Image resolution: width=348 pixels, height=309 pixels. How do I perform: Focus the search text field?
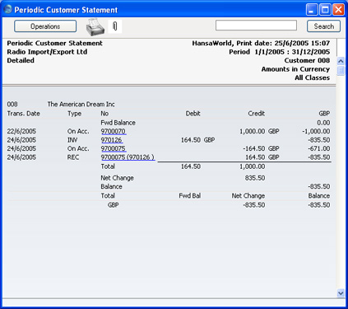256,26
